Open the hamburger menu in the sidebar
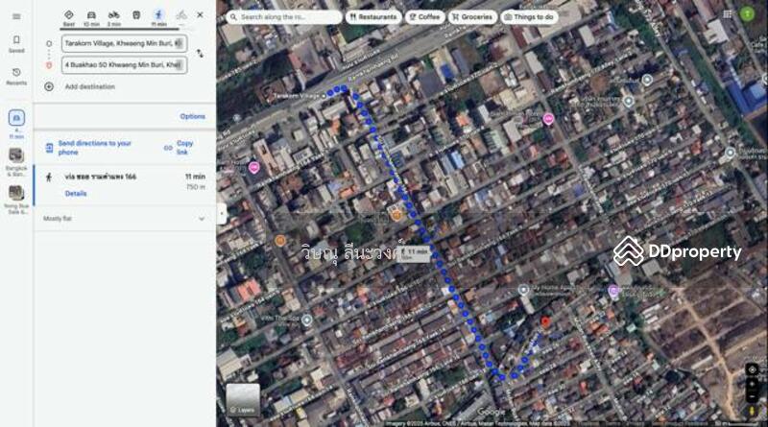 pos(16,16)
